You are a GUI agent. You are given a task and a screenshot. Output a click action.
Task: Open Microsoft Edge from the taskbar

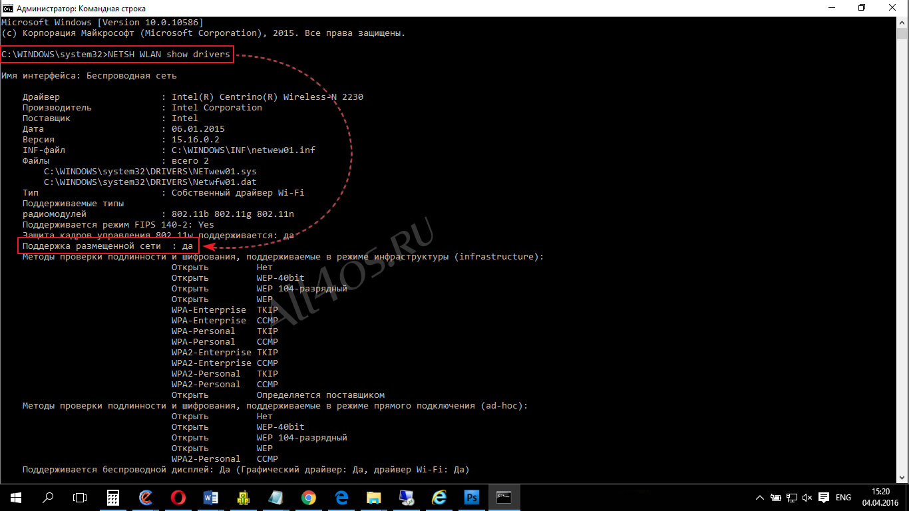point(341,497)
